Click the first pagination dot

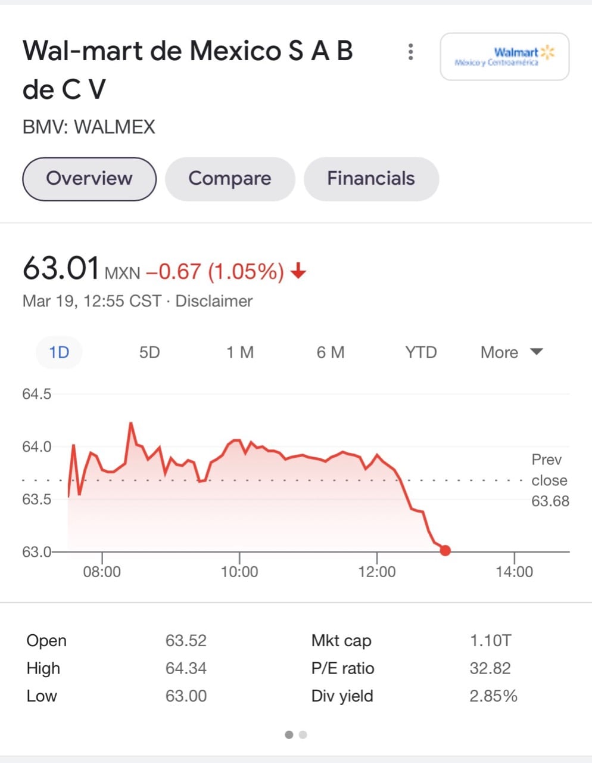pos(289,734)
